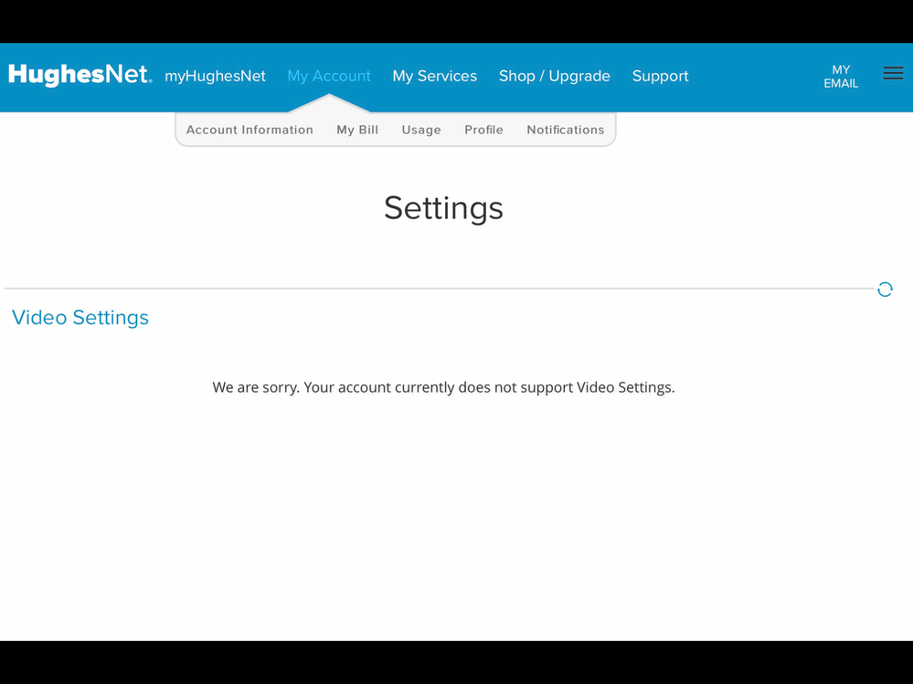This screenshot has width=913, height=684.
Task: Open MY EMAIL in the header
Action: [x=841, y=77]
